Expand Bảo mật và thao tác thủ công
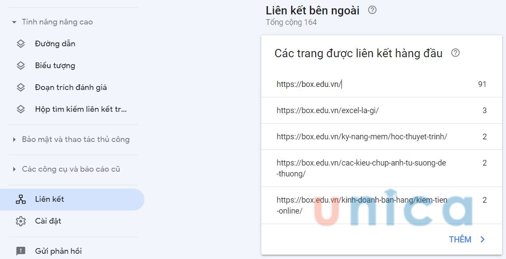 [x=14, y=139]
